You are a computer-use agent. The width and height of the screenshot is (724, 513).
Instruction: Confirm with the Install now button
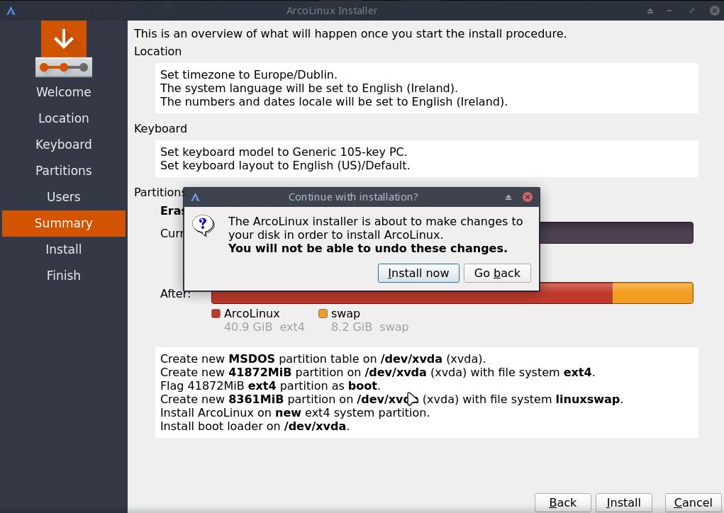418,273
